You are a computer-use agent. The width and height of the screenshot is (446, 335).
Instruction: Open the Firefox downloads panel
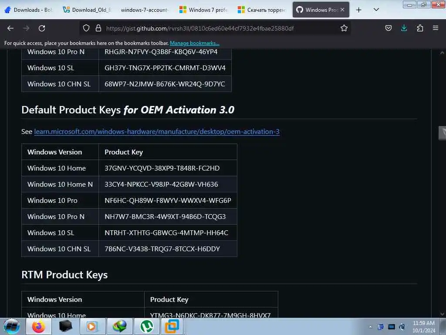pyautogui.click(x=404, y=28)
